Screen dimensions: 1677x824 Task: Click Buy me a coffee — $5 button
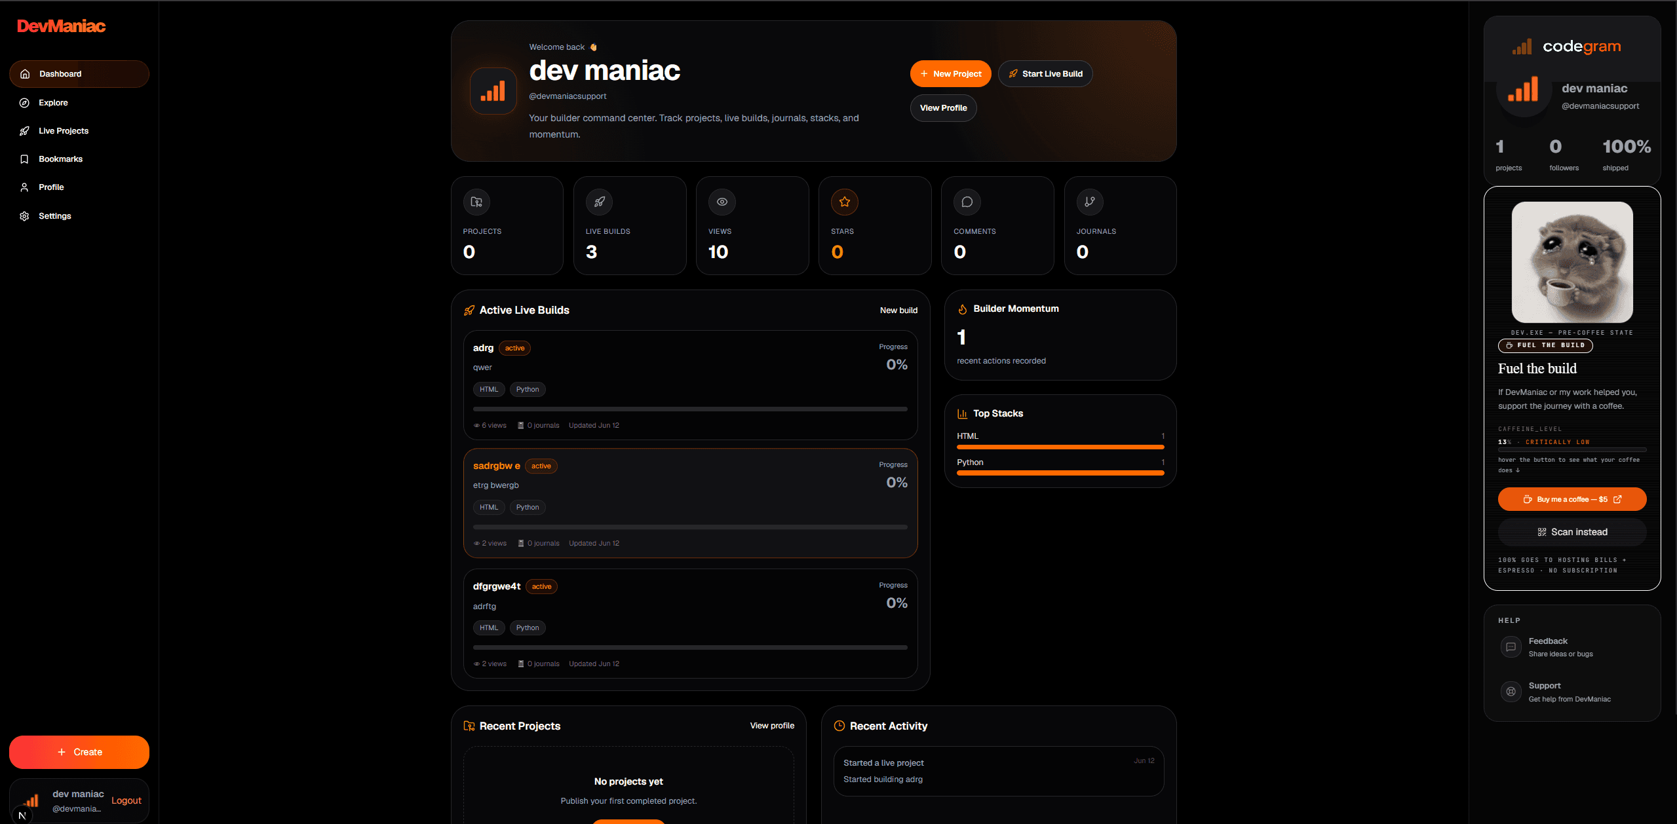[x=1571, y=499]
